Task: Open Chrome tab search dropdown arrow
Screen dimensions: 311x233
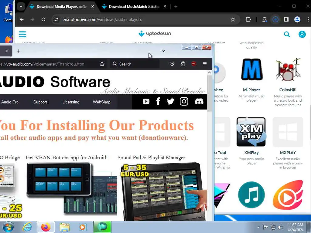Action: 21,6
